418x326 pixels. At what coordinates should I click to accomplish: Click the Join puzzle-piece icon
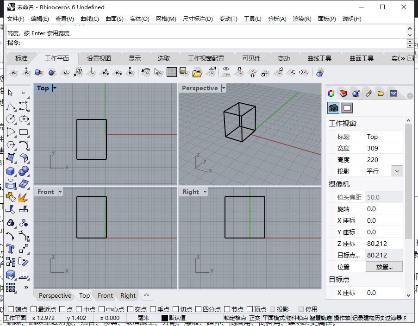[10, 197]
